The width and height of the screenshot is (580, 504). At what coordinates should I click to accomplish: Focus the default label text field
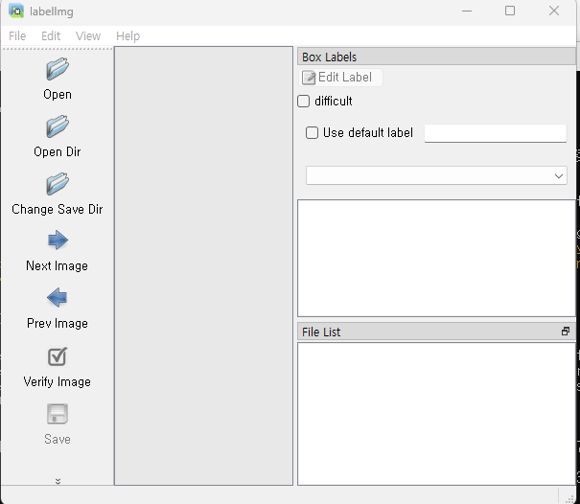point(496,133)
